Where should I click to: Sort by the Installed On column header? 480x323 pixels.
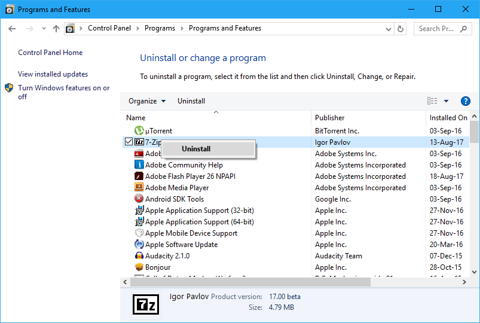(x=448, y=118)
